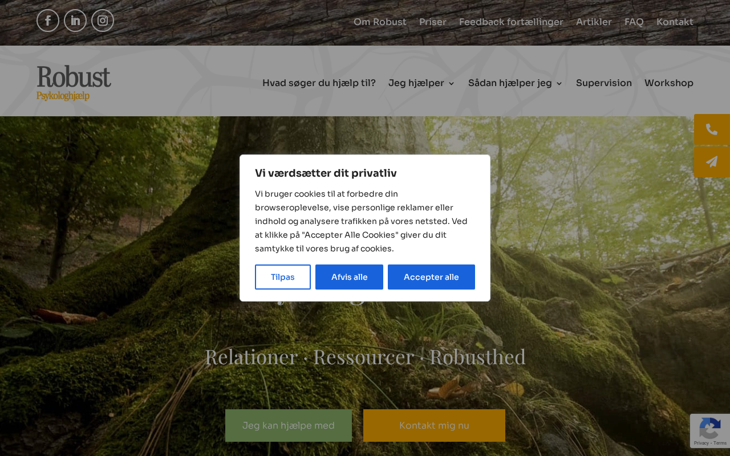The height and width of the screenshot is (456, 730).
Task: Click the orange phone call icon
Action: click(x=712, y=129)
